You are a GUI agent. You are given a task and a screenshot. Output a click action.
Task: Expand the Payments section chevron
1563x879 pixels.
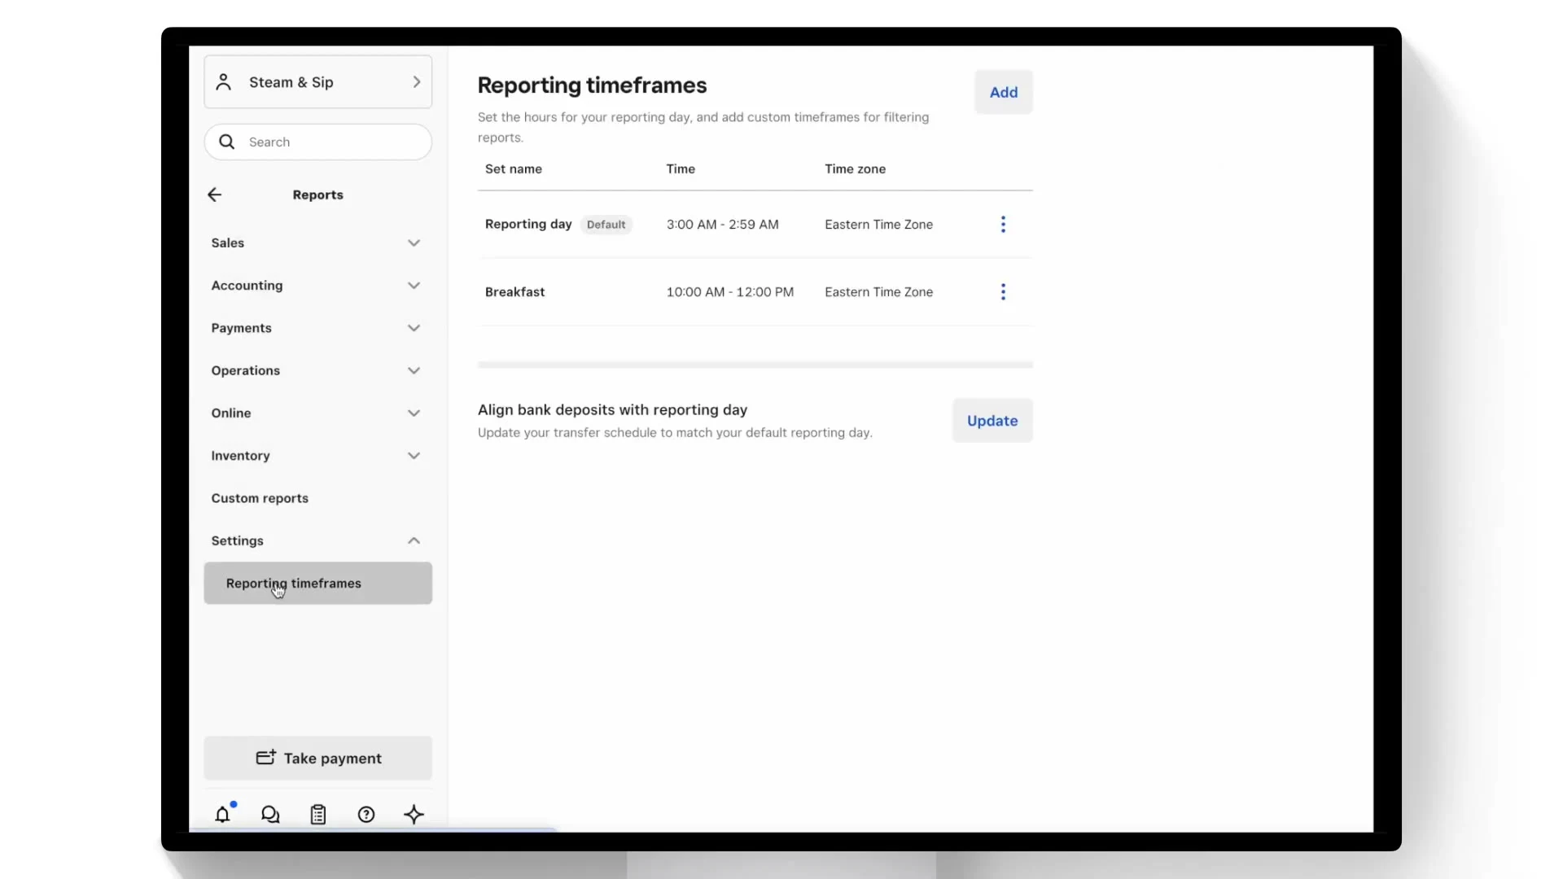pos(414,328)
